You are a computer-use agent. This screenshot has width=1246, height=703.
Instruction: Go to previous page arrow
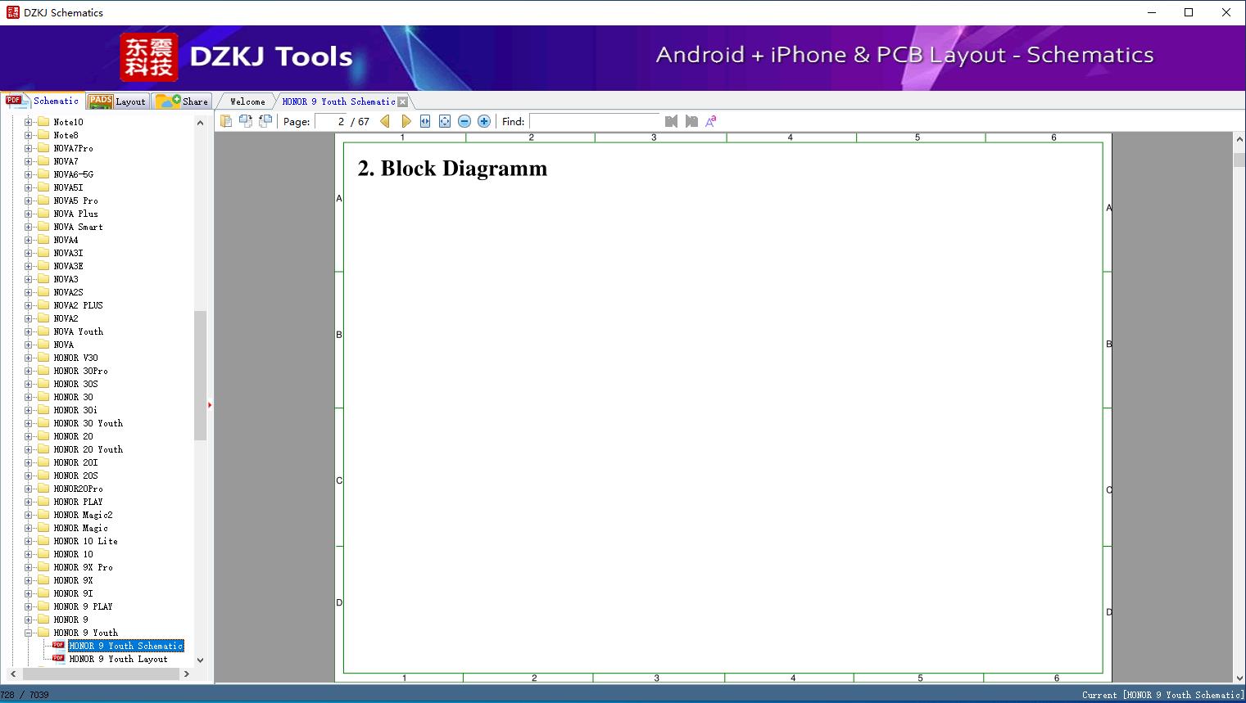385,121
